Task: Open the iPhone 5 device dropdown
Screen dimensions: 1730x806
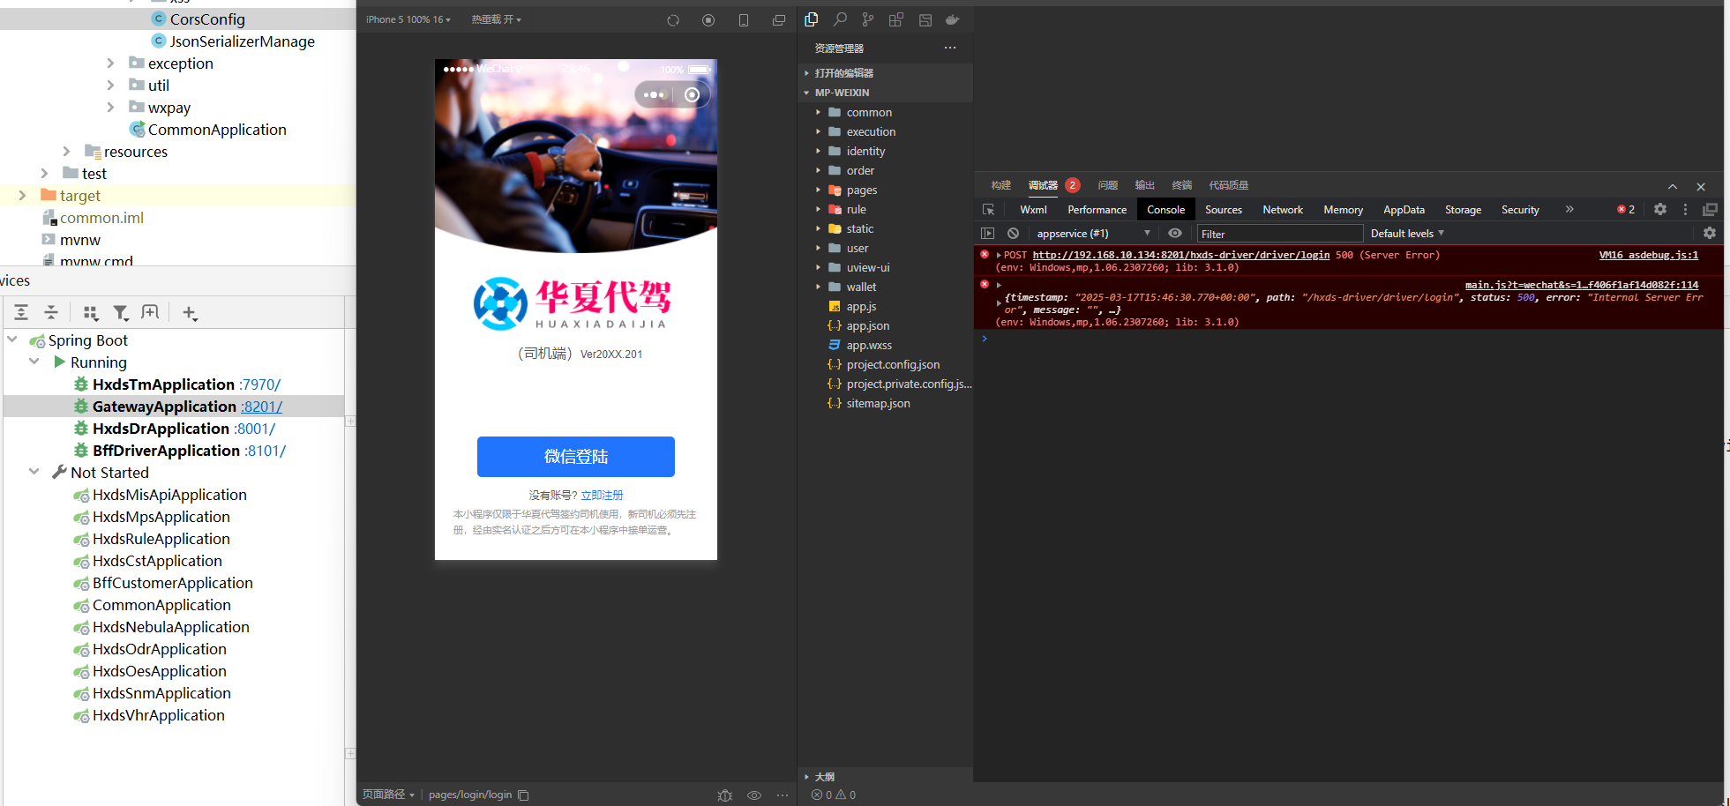Action: (x=408, y=19)
